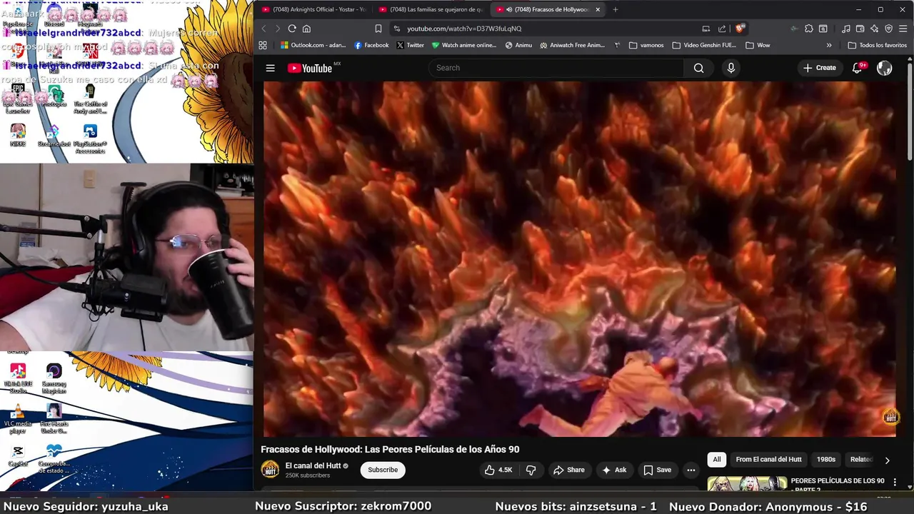The height and width of the screenshot is (514, 914).
Task: Select the 1980s filter chip
Action: [x=825, y=460]
